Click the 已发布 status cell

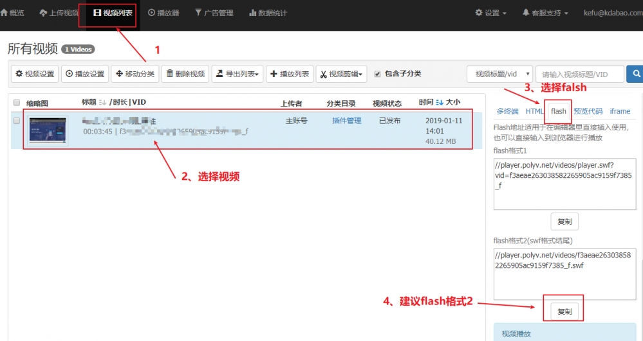[x=390, y=121]
